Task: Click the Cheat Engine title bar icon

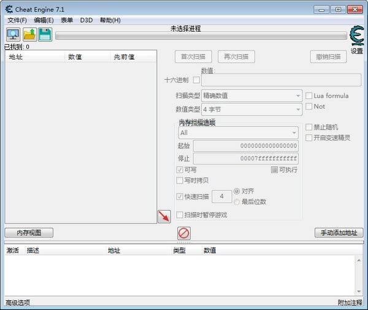Action: coord(9,9)
